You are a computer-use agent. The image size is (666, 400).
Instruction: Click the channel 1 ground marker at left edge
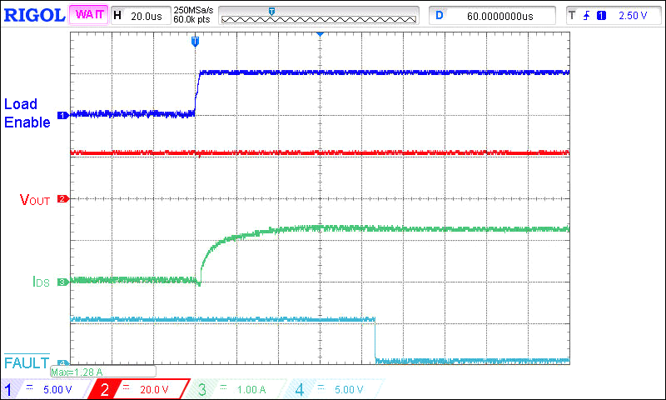click(62, 115)
